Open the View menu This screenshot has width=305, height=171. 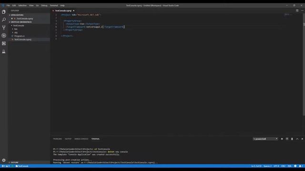[x=31, y=5]
